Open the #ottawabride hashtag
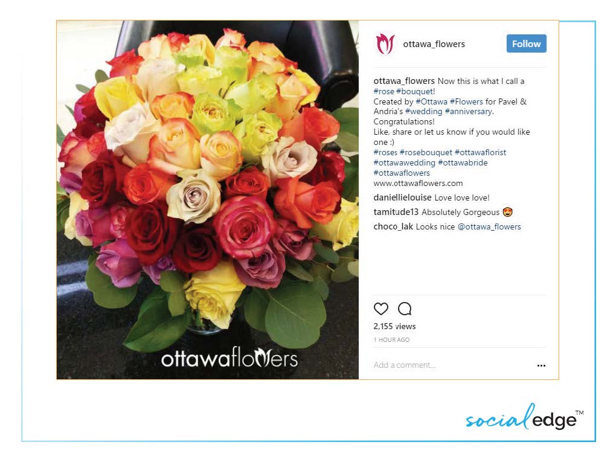The image size is (616, 462). pyautogui.click(x=463, y=162)
